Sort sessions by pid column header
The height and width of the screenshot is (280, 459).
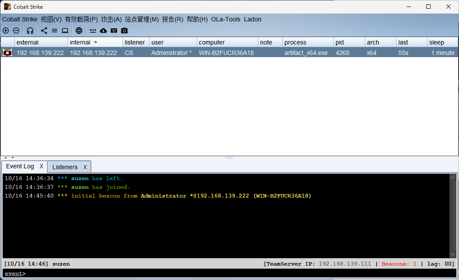pos(349,42)
